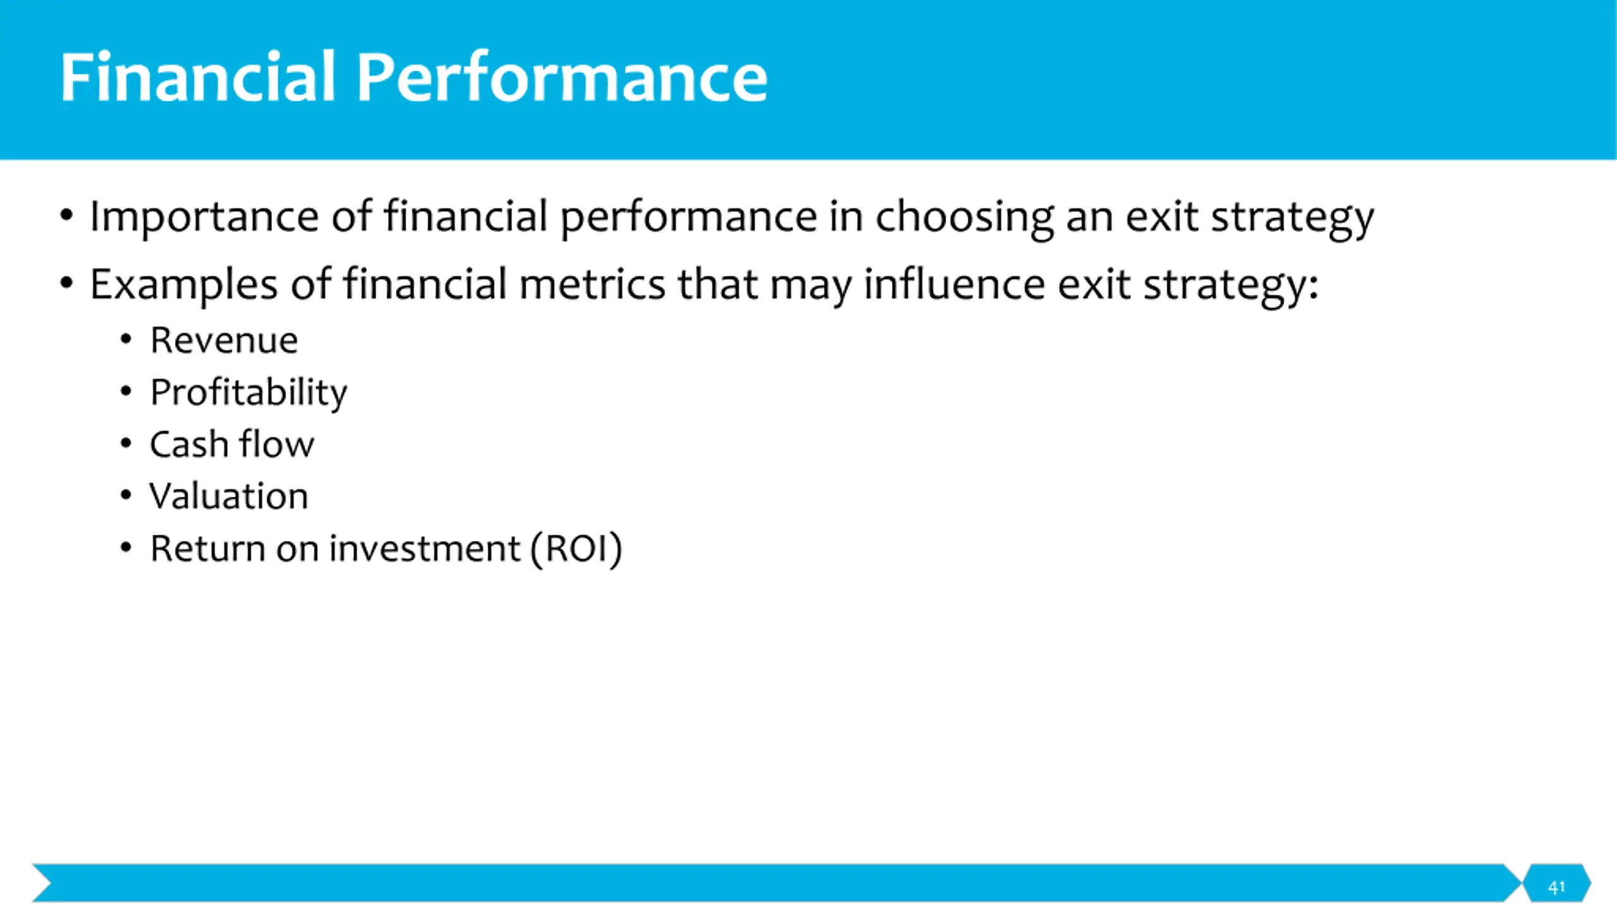Screen dimensions: 1617x909
Task: Click the bullet dot before "Cash flow"
Action: tap(126, 443)
